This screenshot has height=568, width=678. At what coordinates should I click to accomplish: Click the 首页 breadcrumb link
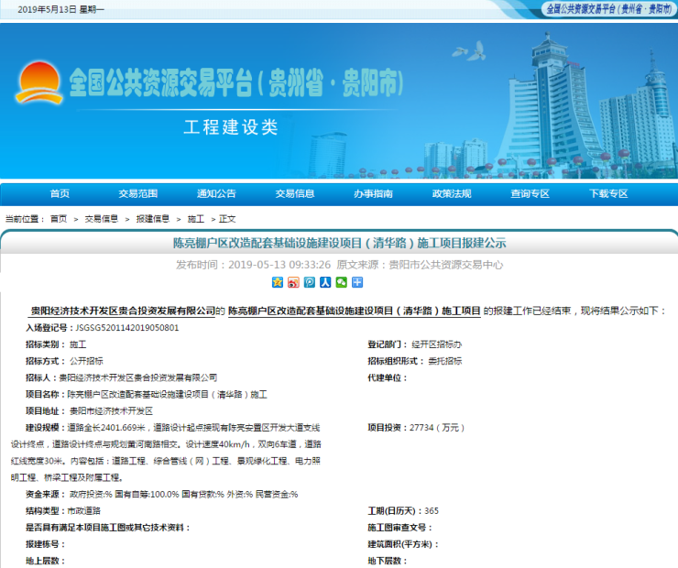(x=59, y=219)
